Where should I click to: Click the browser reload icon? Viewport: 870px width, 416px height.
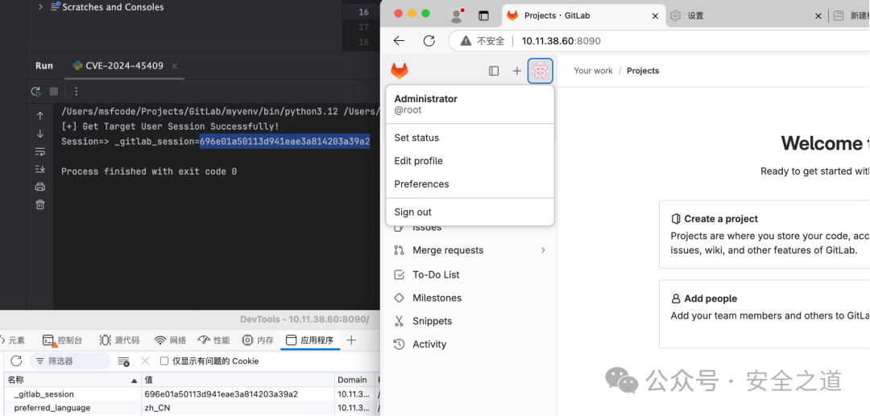pyautogui.click(x=429, y=40)
